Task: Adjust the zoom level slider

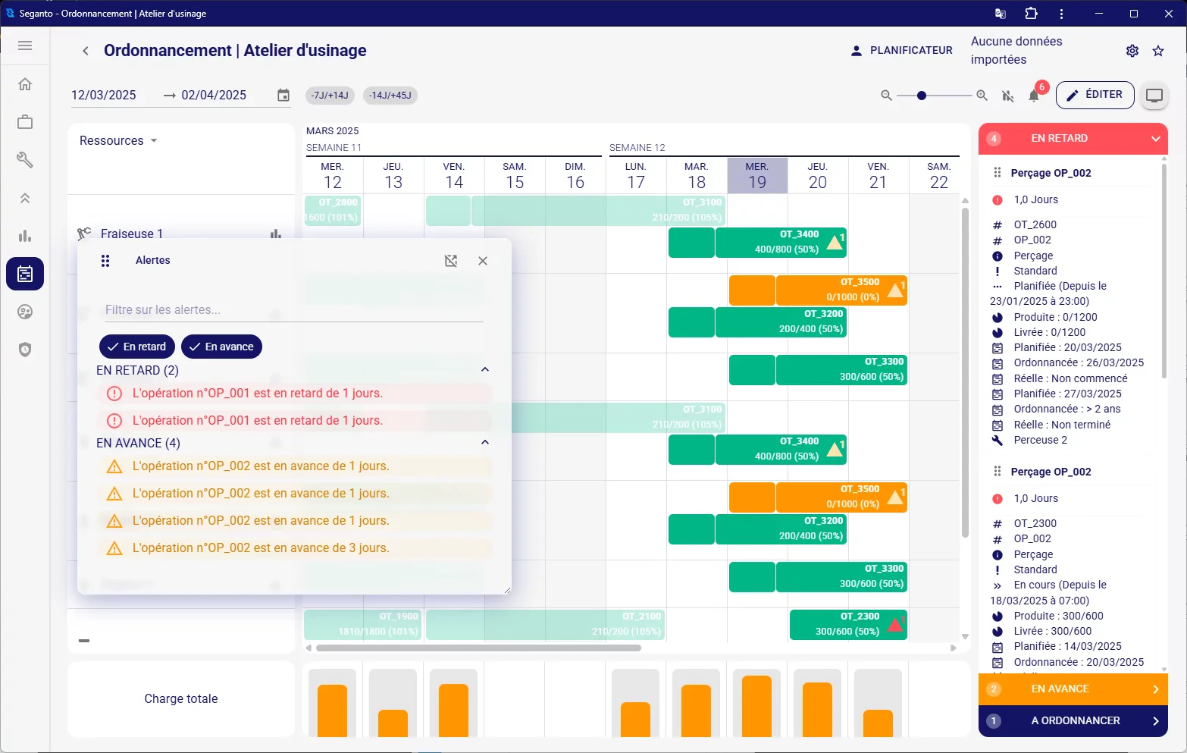Action: point(921,96)
